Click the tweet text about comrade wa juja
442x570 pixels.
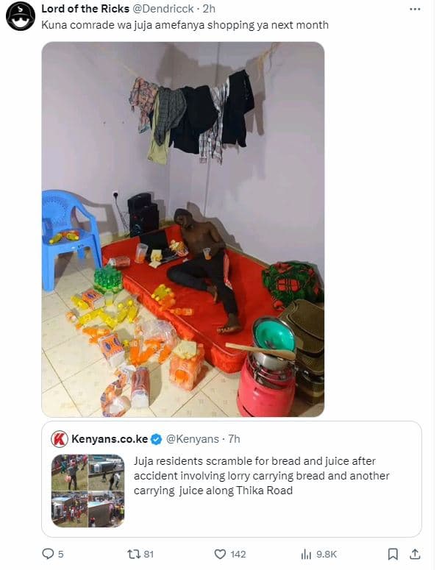(x=185, y=25)
